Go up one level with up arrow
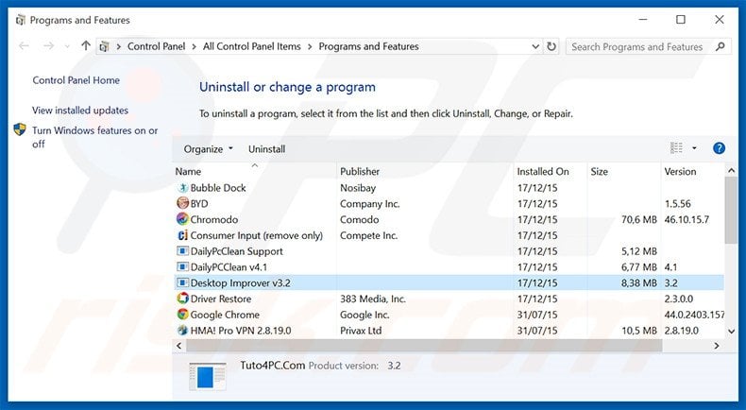Viewport: 746px width, 410px height. [86, 45]
